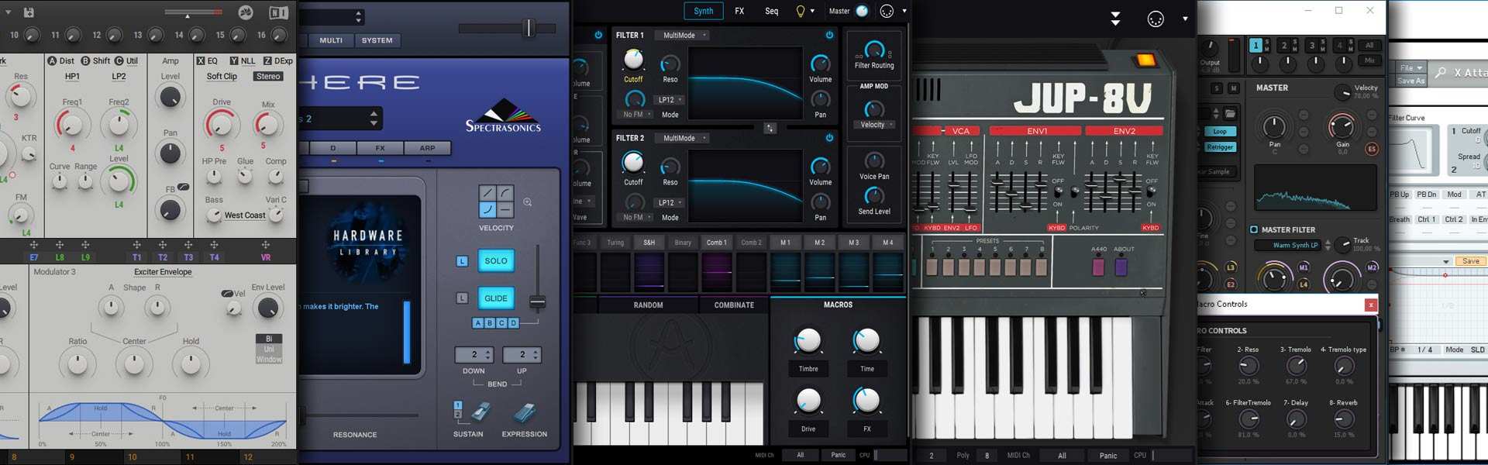
Task: Click the Expression pedal icon in Omnisphere
Action: [x=525, y=413]
